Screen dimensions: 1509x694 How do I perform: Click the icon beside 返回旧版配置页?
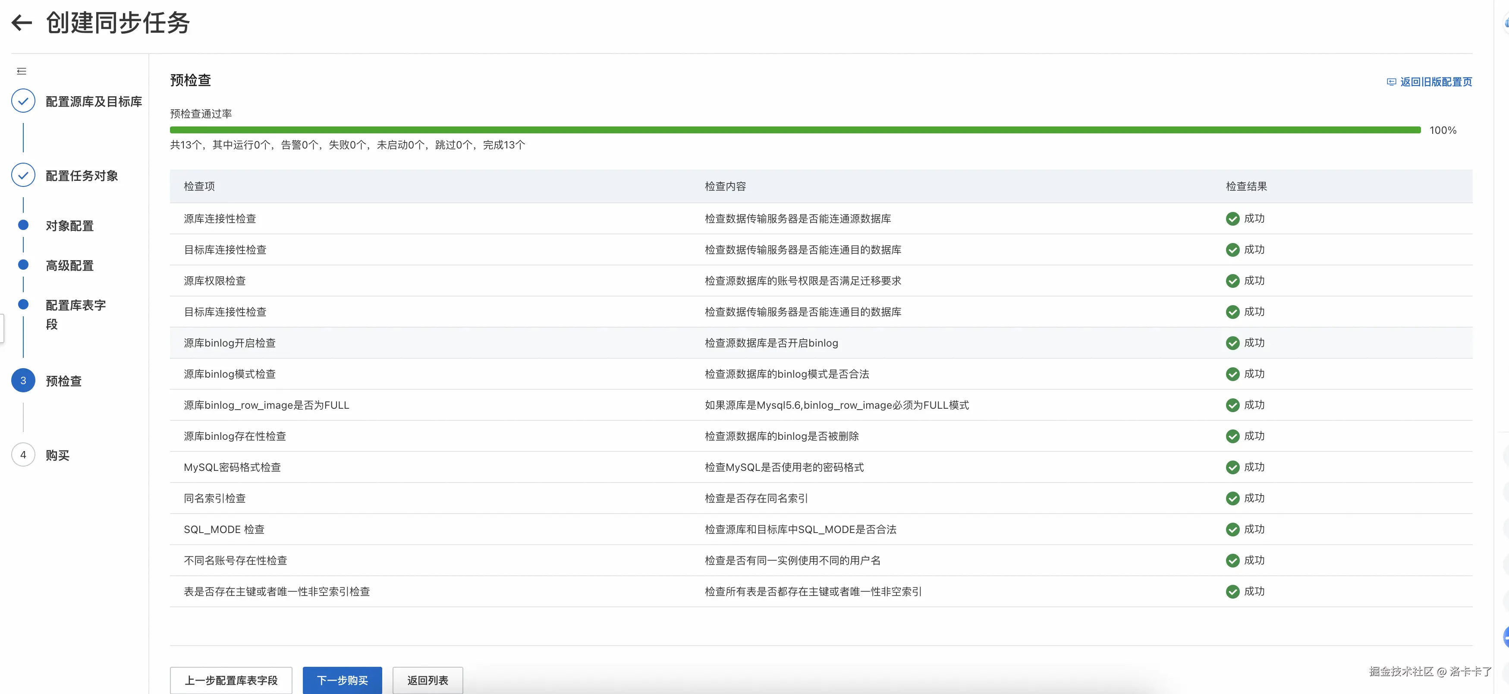tap(1391, 82)
